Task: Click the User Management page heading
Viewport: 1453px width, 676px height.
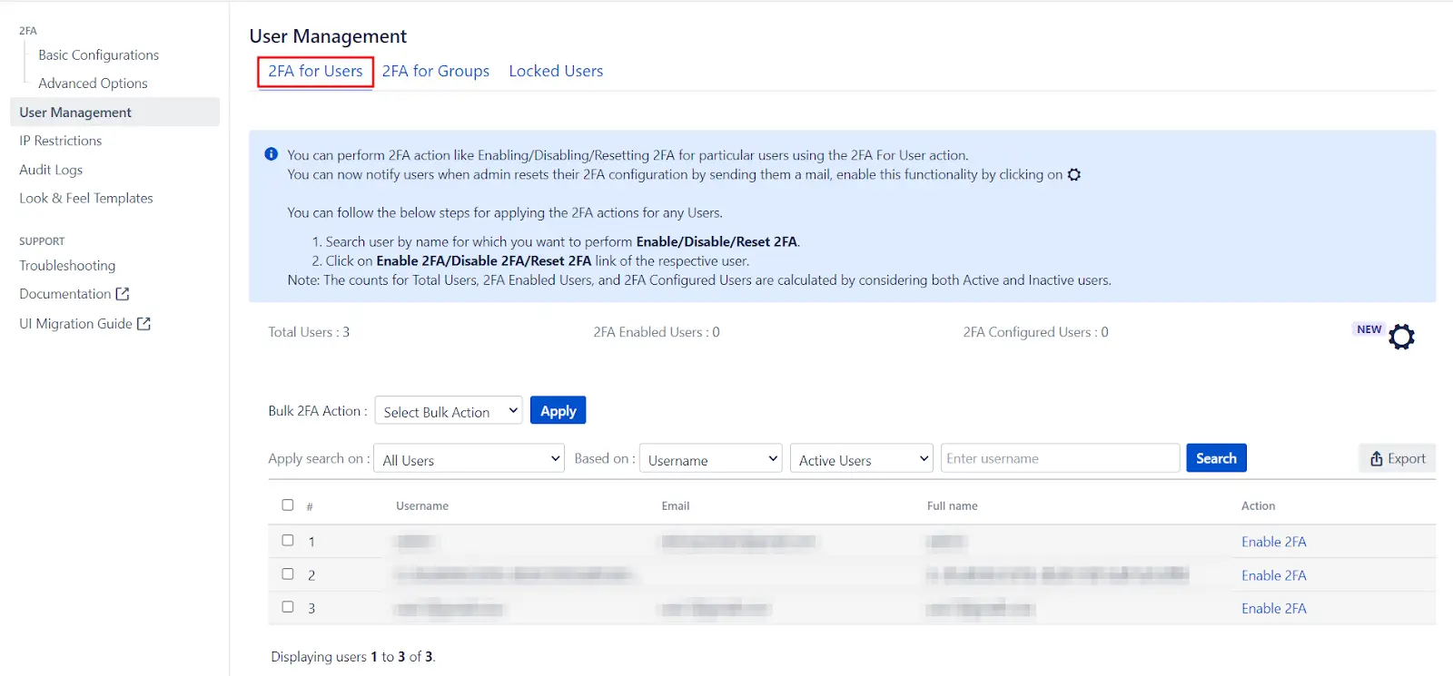Action: click(x=328, y=36)
